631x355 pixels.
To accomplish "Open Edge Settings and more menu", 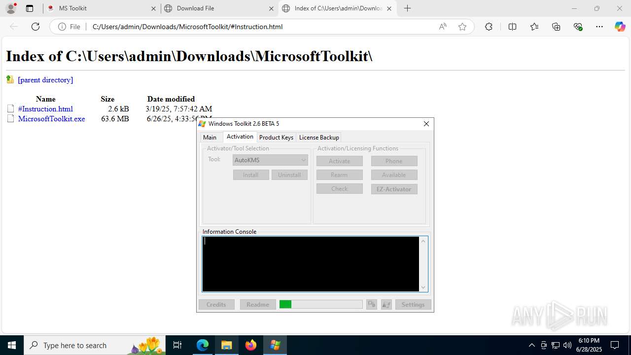I will pyautogui.click(x=599, y=27).
